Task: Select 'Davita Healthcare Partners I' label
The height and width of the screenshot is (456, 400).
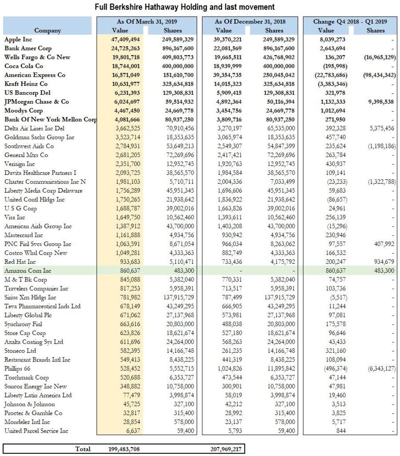Action: (x=40, y=173)
